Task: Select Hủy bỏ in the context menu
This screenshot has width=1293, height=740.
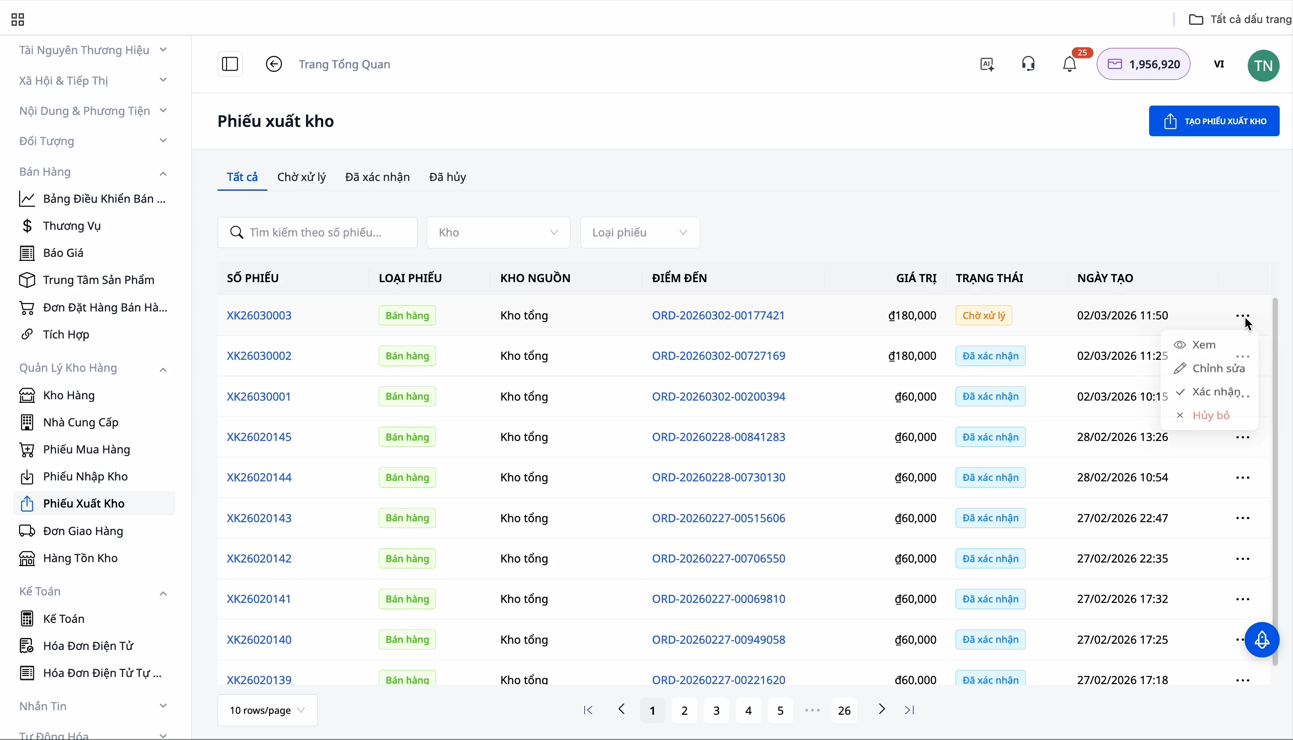Action: tap(1210, 416)
